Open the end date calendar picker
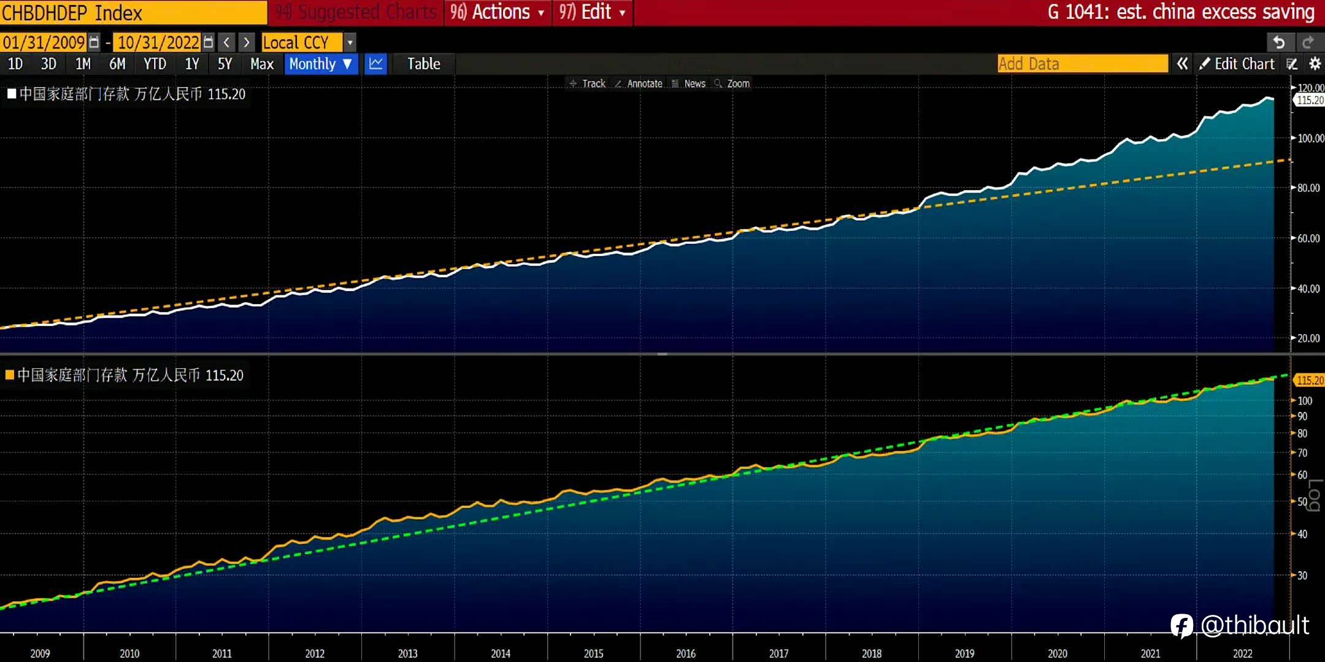This screenshot has width=1325, height=662. point(209,42)
